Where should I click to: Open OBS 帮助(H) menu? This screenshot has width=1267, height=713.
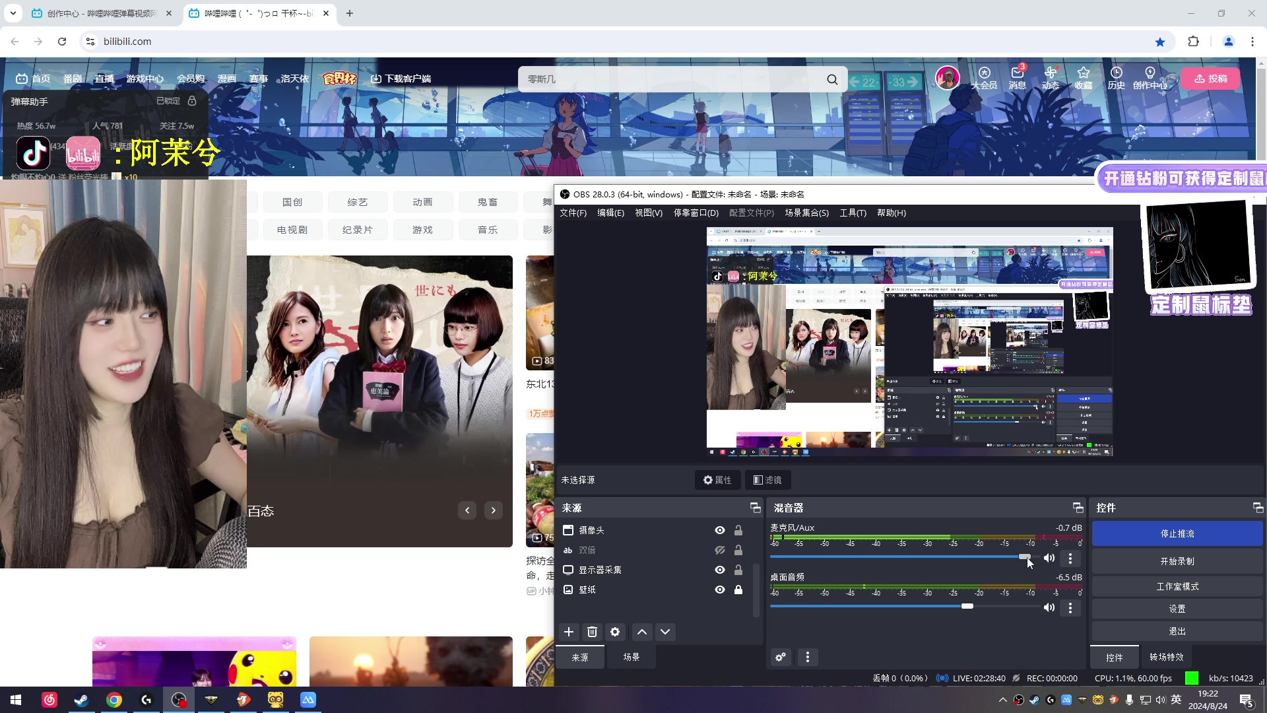(x=891, y=213)
